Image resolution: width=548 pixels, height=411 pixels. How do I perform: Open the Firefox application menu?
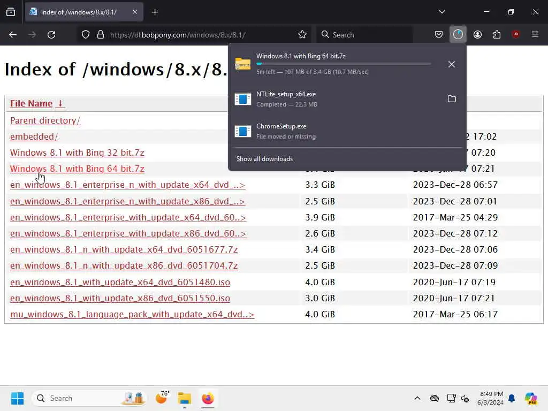click(x=535, y=34)
